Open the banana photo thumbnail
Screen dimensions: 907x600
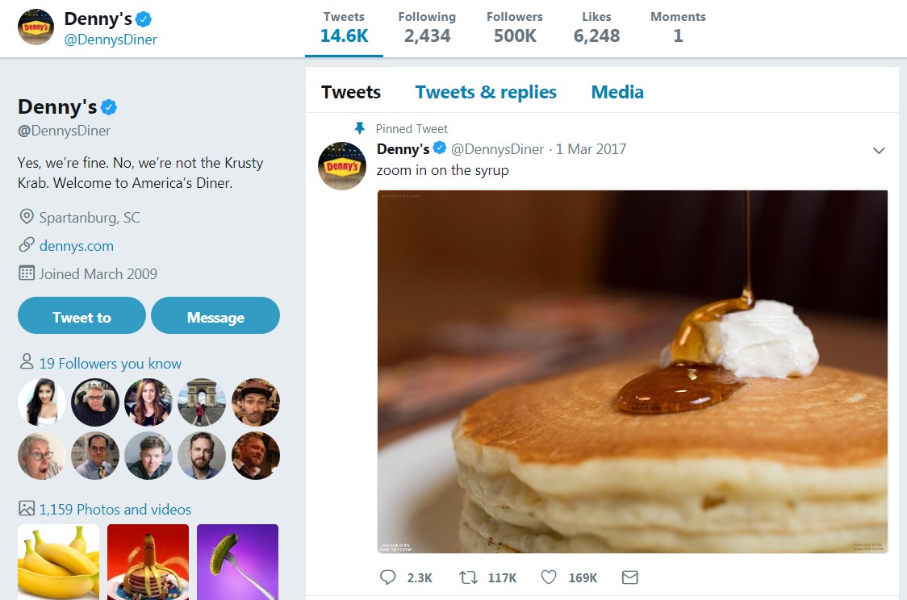[x=59, y=561]
